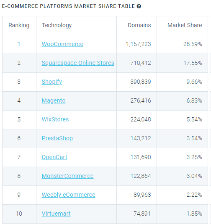The width and height of the screenshot is (211, 224).
Task: Open the WooCommerce link
Action: 62,44
